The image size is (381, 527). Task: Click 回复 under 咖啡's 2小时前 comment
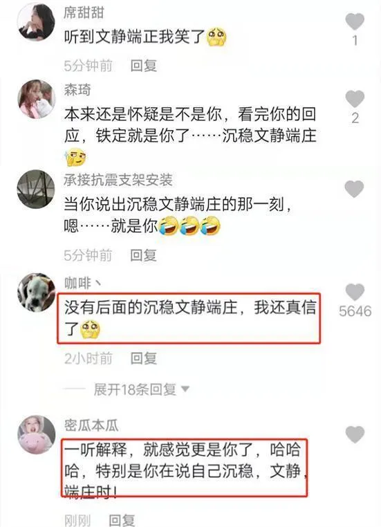pos(143,358)
